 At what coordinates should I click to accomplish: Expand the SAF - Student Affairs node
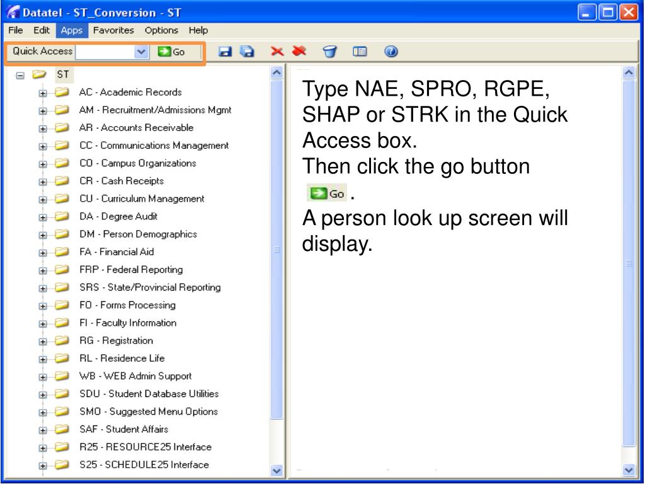[x=43, y=430]
